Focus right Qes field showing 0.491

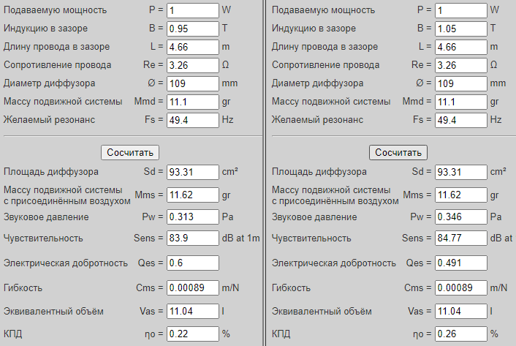click(x=460, y=263)
